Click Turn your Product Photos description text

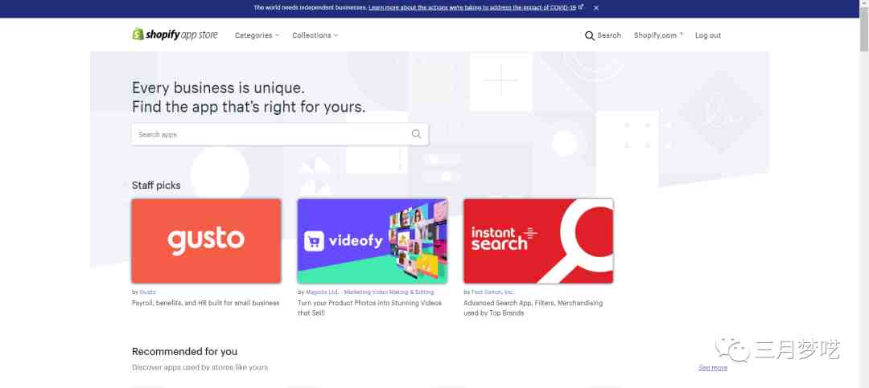[x=369, y=308]
